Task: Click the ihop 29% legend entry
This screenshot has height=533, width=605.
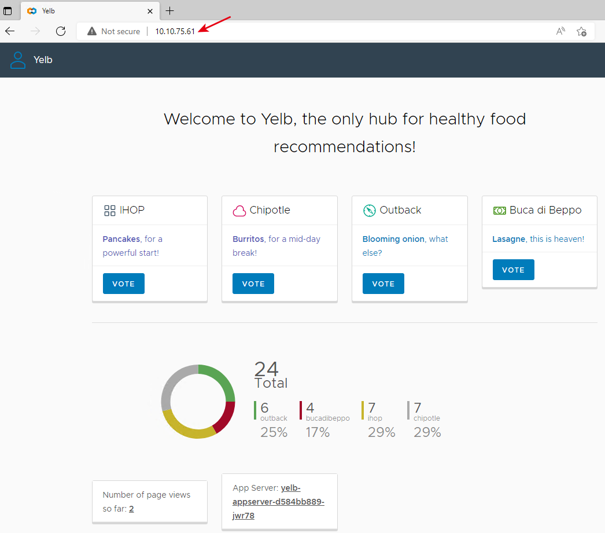Action: [x=378, y=420]
